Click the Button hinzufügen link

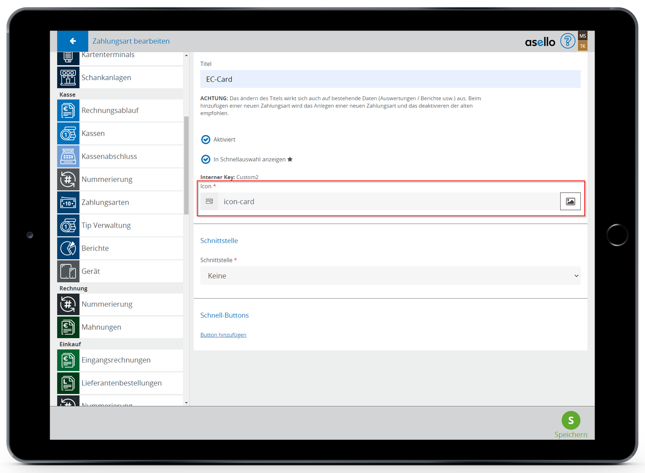(x=223, y=335)
